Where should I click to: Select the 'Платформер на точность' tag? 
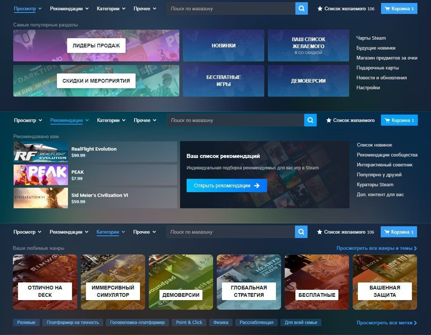72,323
